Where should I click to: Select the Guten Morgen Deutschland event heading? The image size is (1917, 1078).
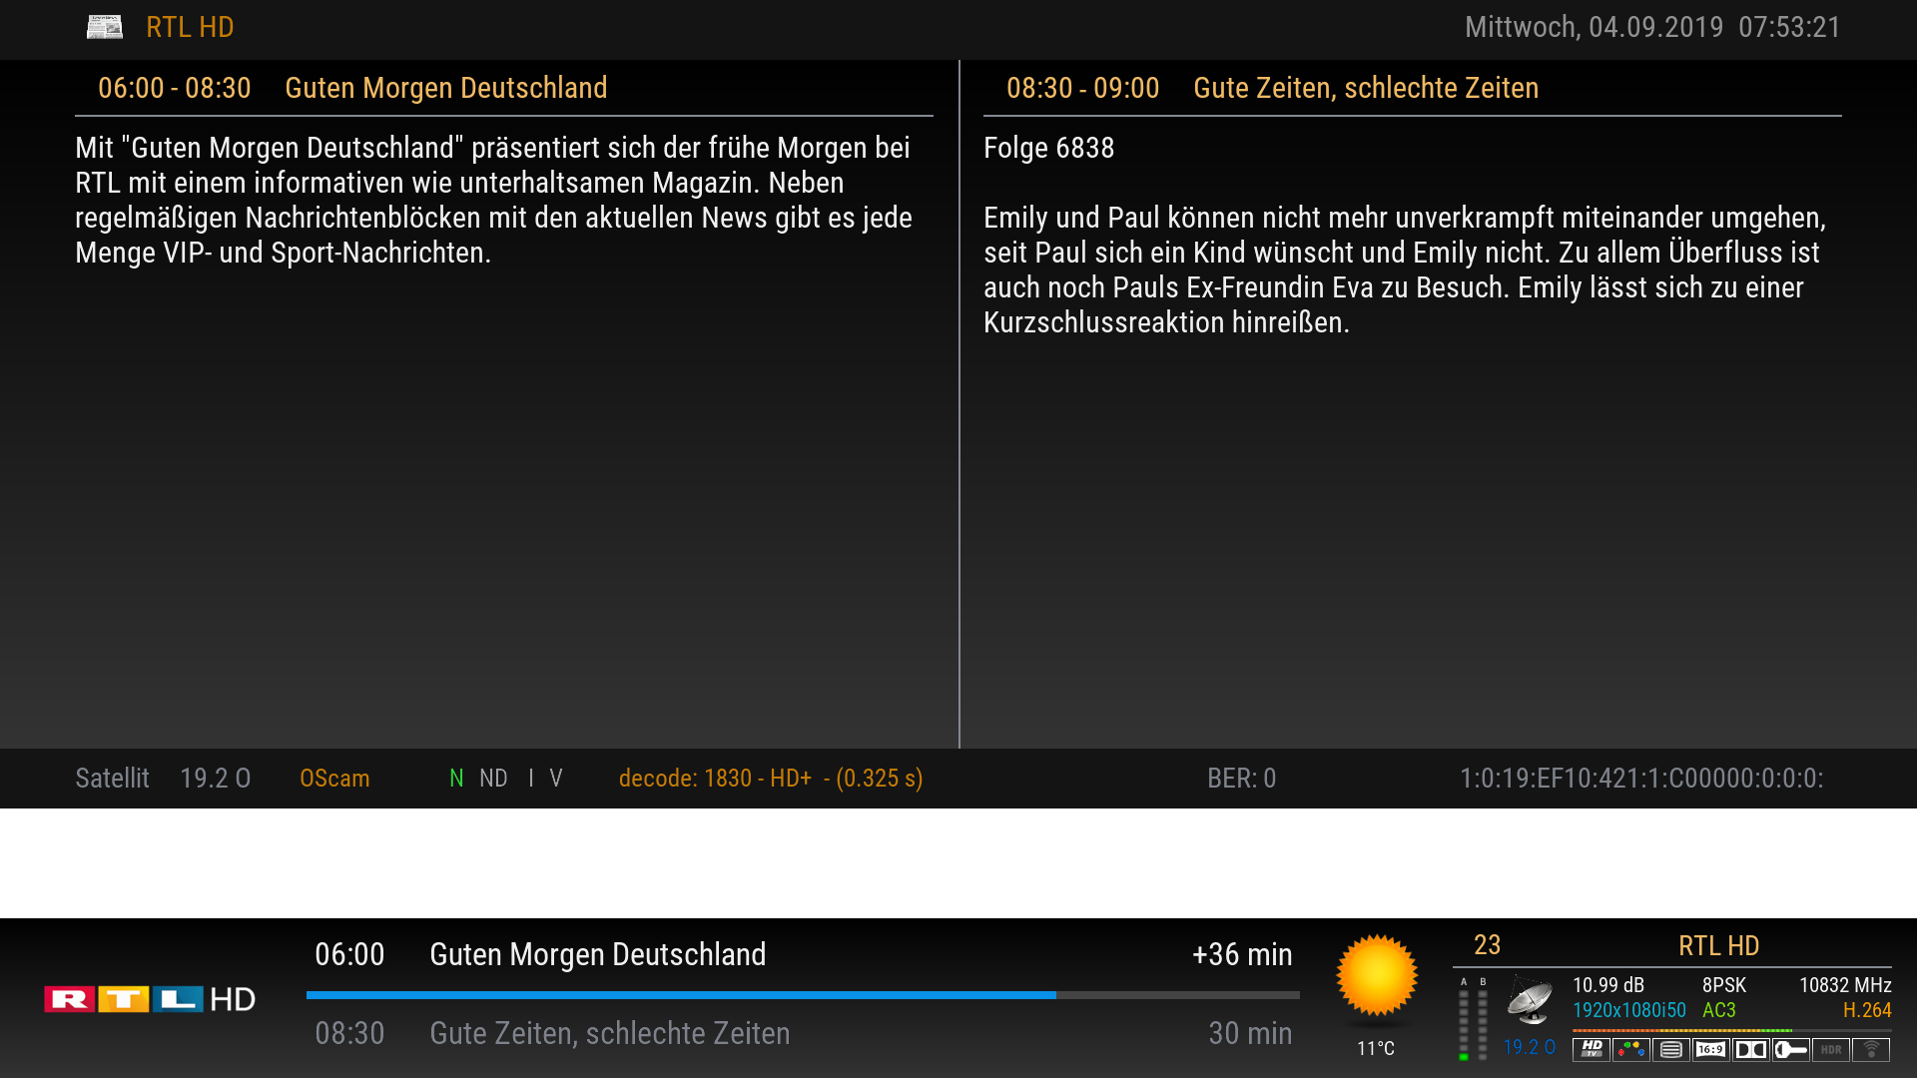click(x=445, y=88)
